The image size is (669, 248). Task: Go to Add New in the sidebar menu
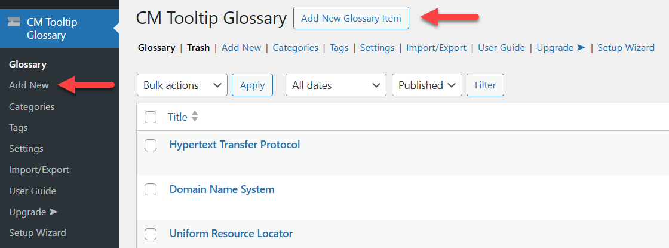(x=29, y=85)
